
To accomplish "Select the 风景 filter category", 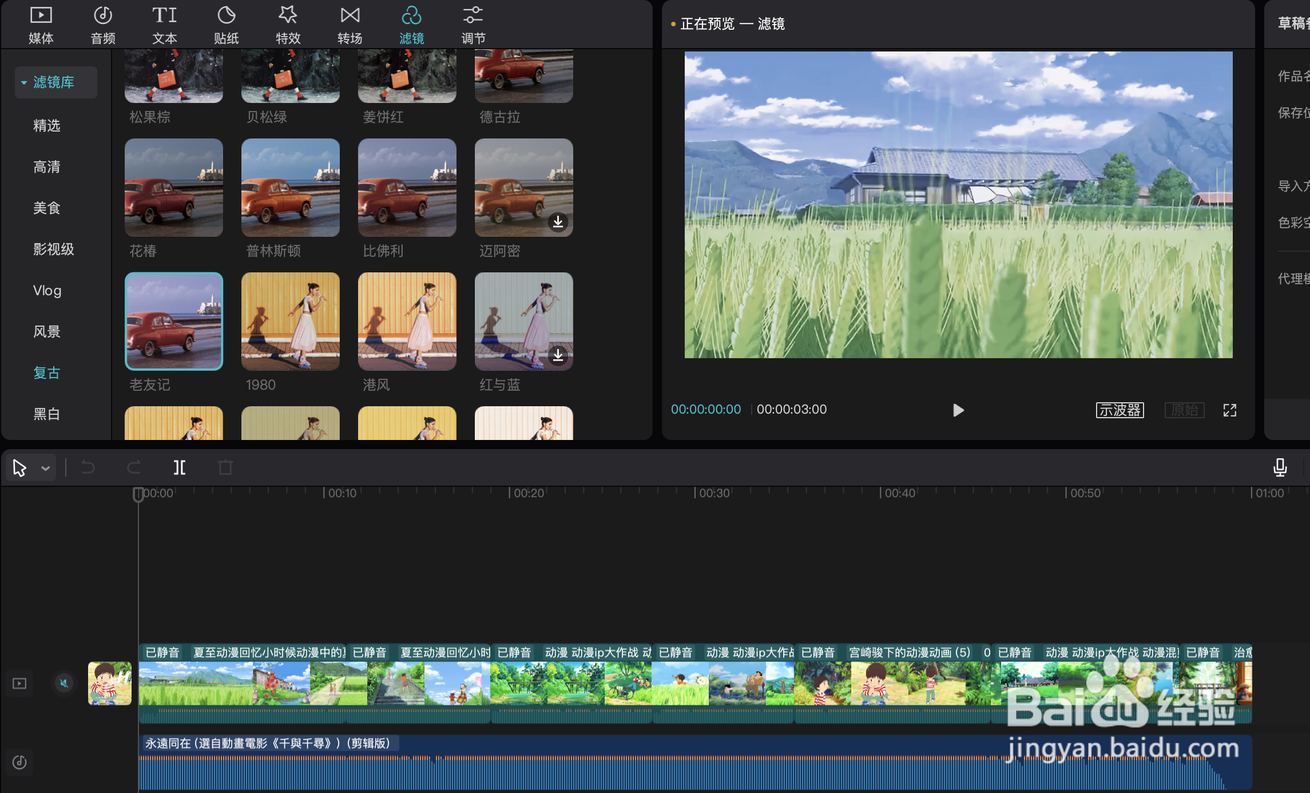I will pyautogui.click(x=47, y=332).
